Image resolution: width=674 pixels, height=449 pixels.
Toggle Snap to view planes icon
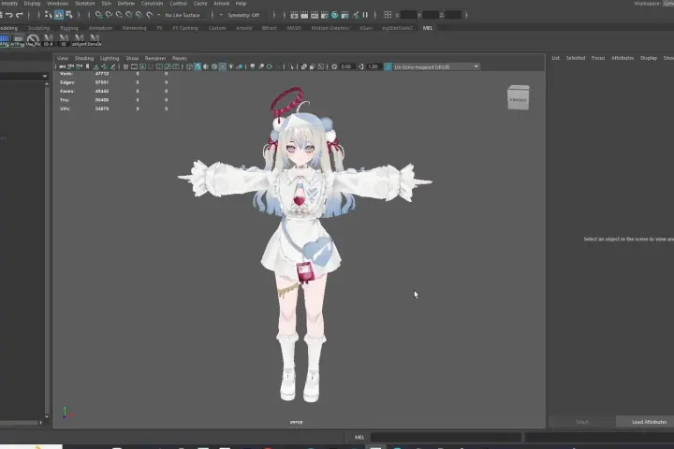[x=139, y=15]
